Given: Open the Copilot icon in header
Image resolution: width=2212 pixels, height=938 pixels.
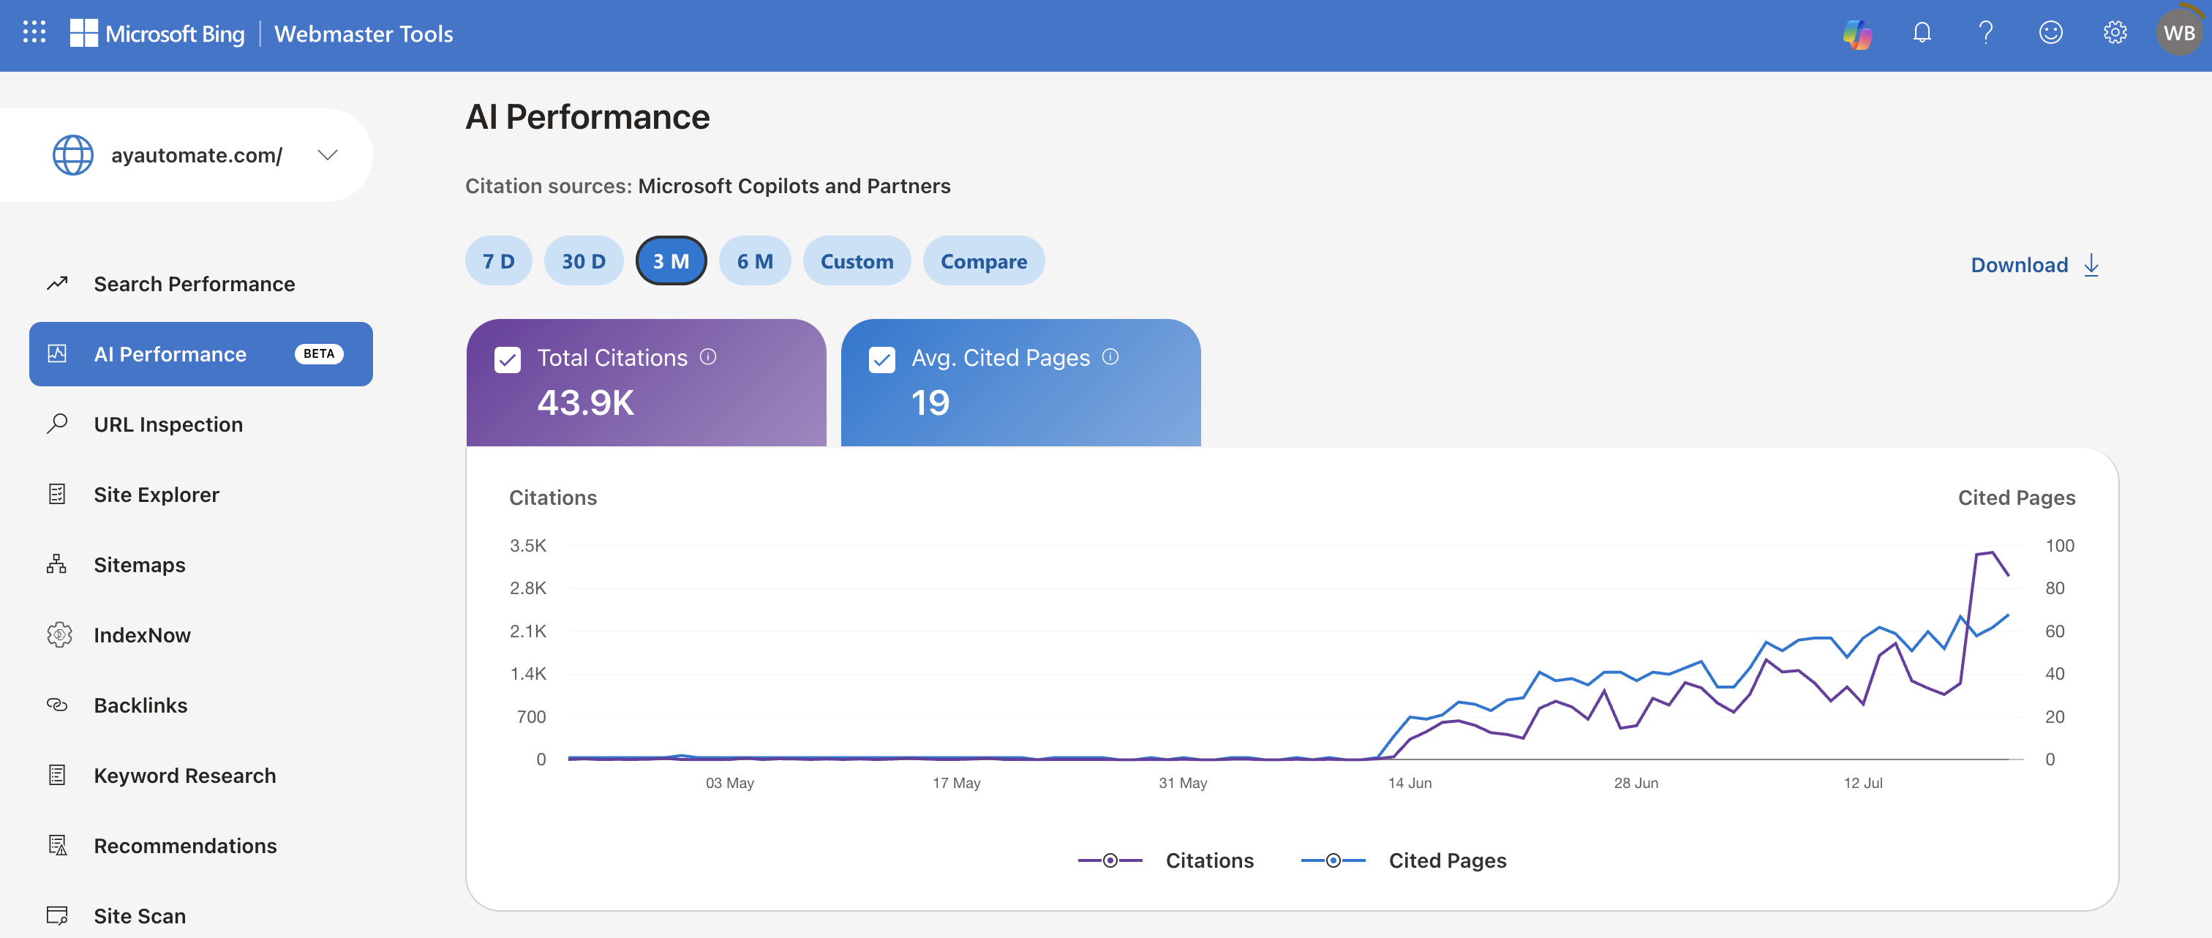Looking at the screenshot, I should pos(1857,34).
